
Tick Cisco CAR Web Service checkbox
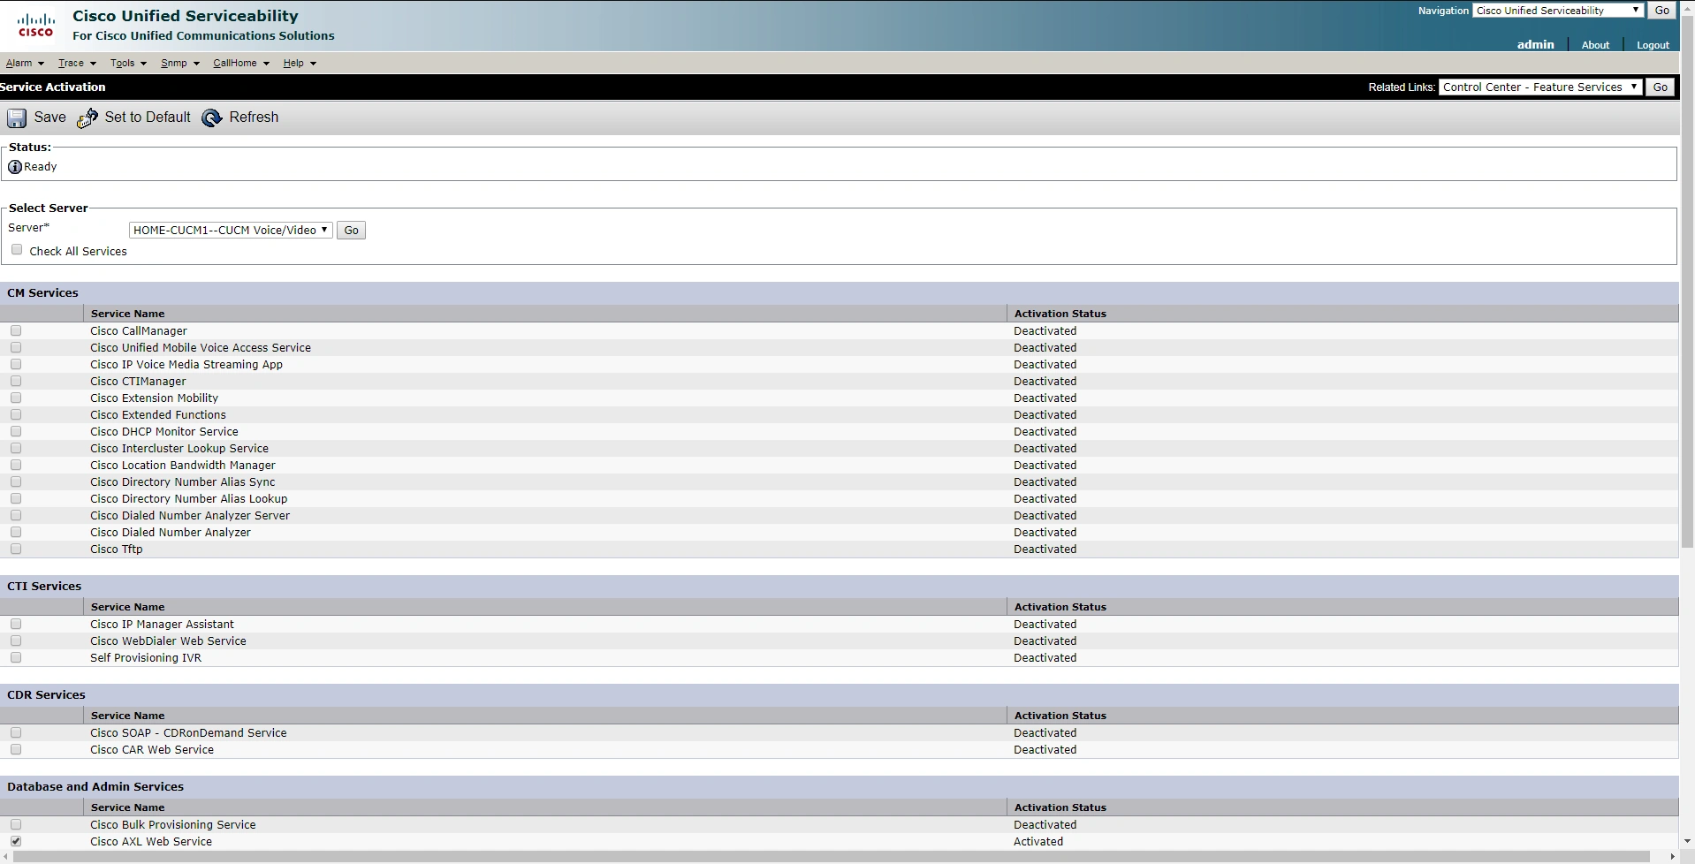pos(16,749)
